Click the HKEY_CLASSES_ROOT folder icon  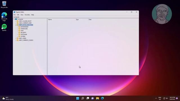click(17, 21)
